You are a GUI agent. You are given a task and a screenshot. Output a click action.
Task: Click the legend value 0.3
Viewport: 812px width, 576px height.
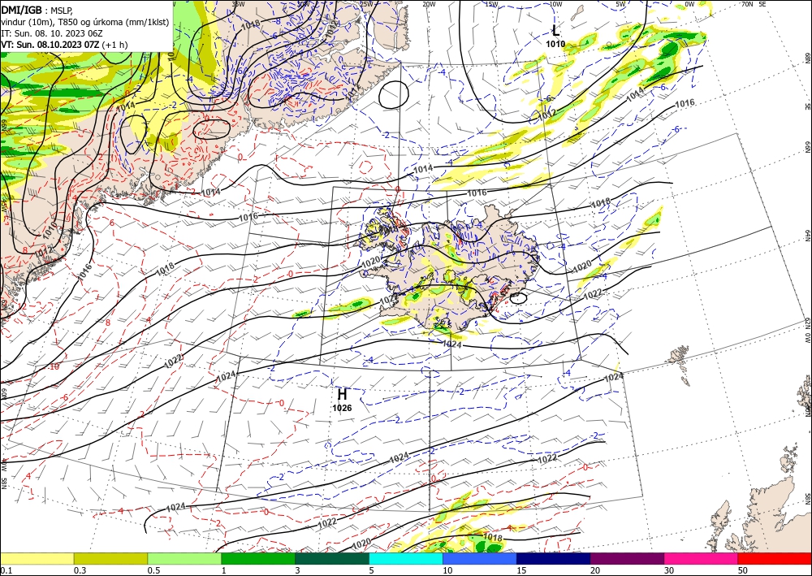(x=80, y=570)
